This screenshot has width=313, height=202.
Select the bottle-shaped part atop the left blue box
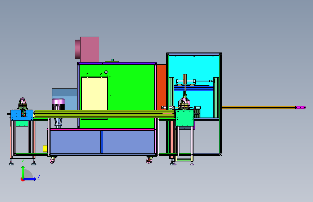tap(22, 102)
